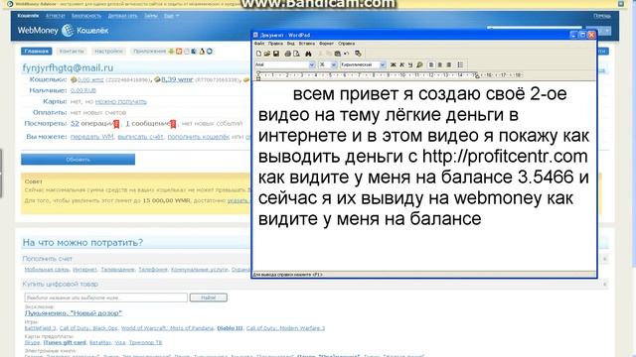636x357 pixels.
Task: Click digital goods search input field
Action: [106, 297]
